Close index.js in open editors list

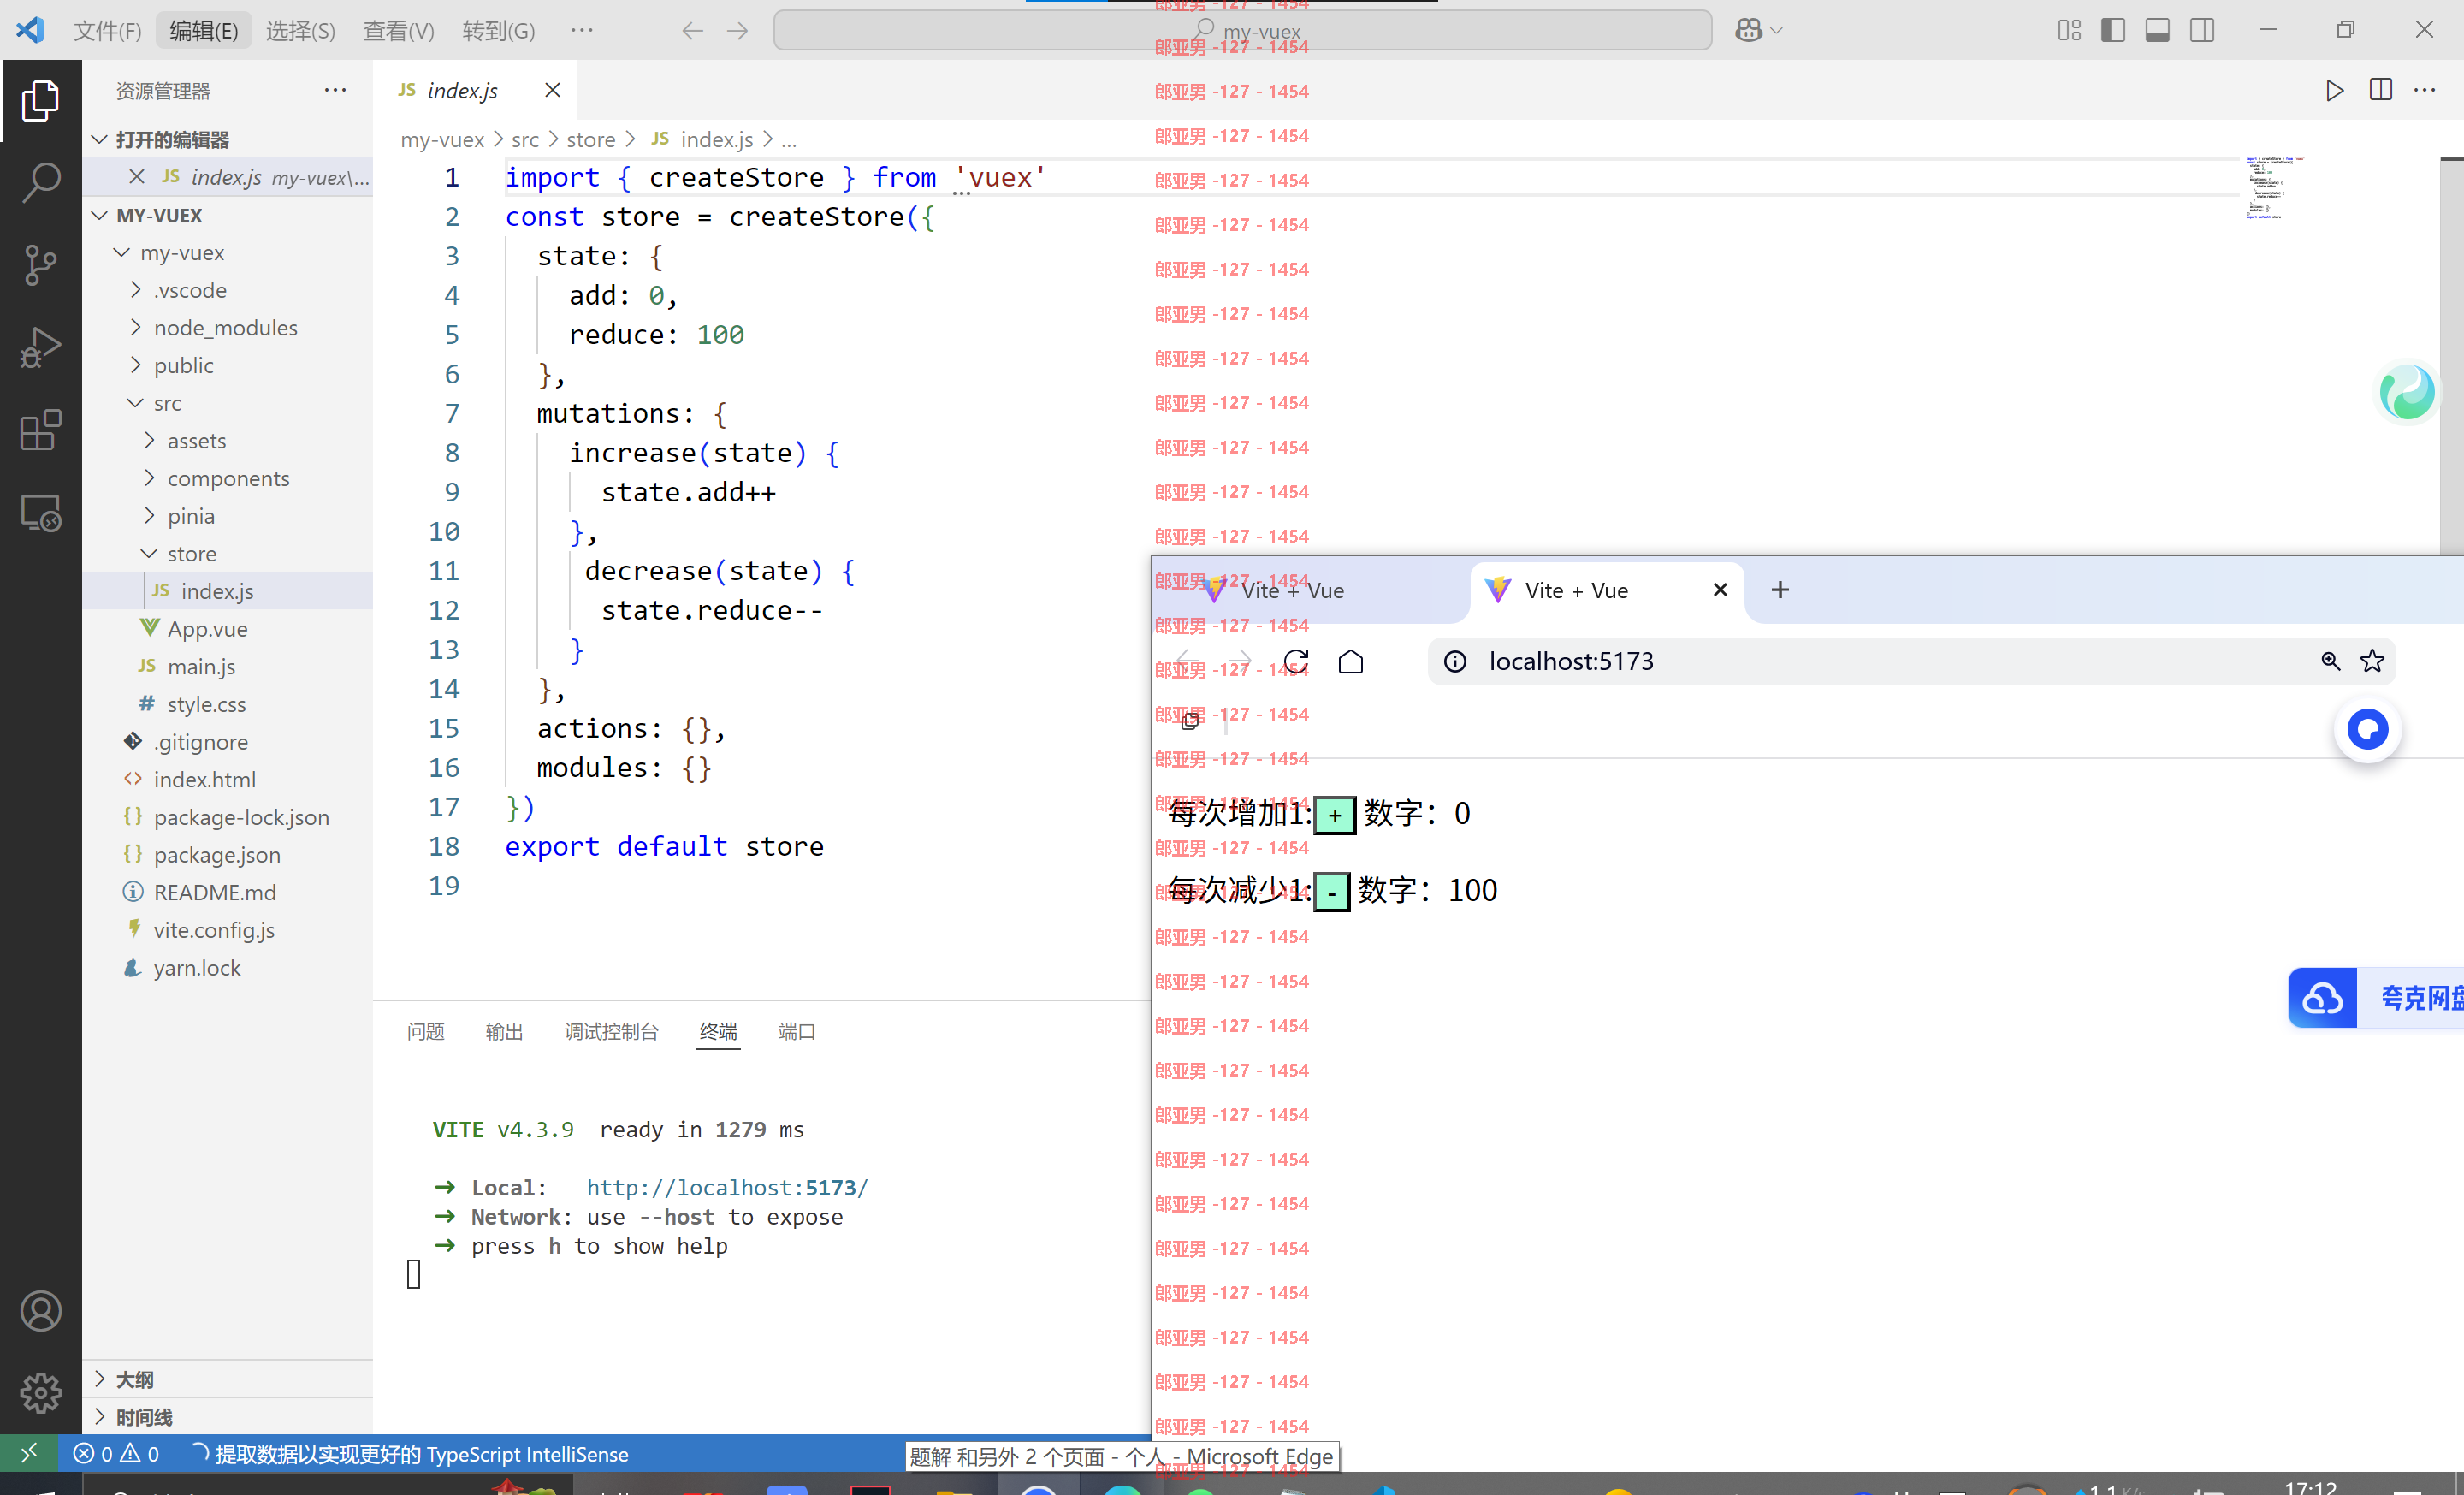coord(137,176)
